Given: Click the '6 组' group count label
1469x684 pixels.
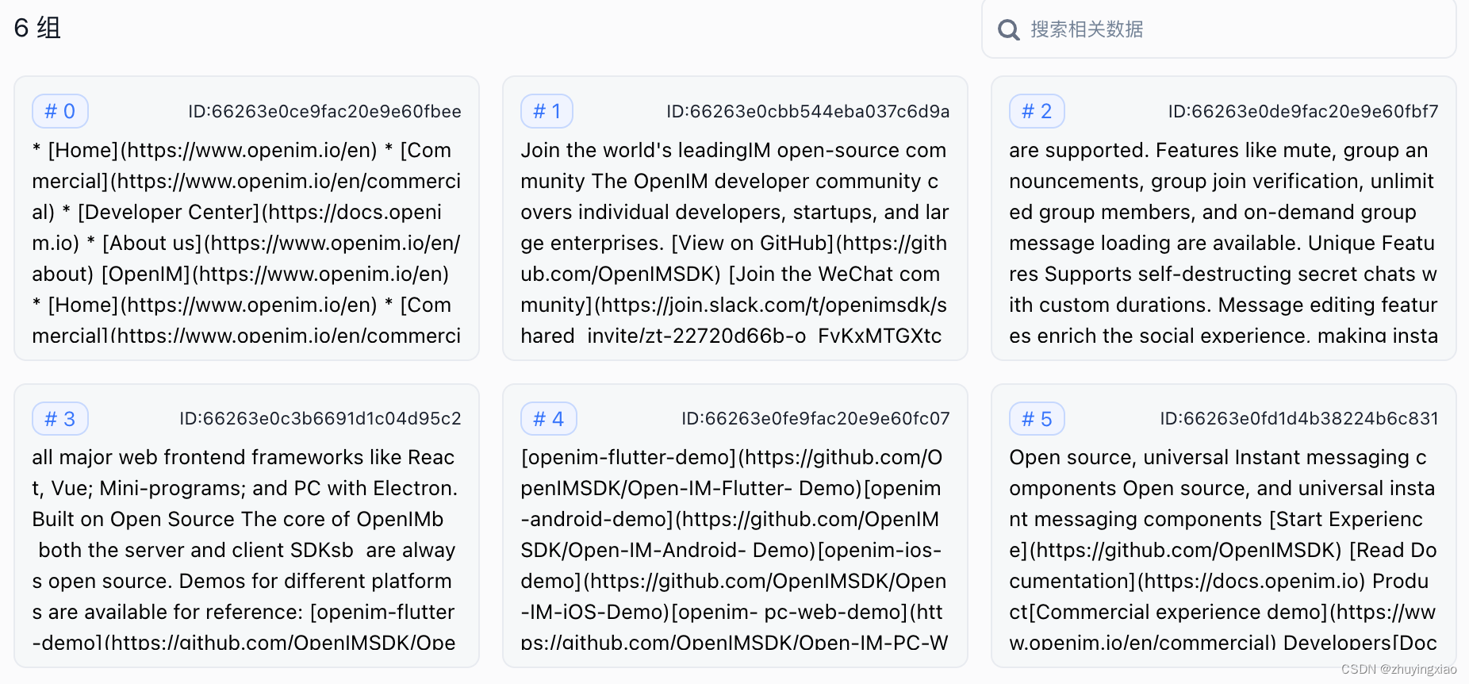Looking at the screenshot, I should [37, 29].
